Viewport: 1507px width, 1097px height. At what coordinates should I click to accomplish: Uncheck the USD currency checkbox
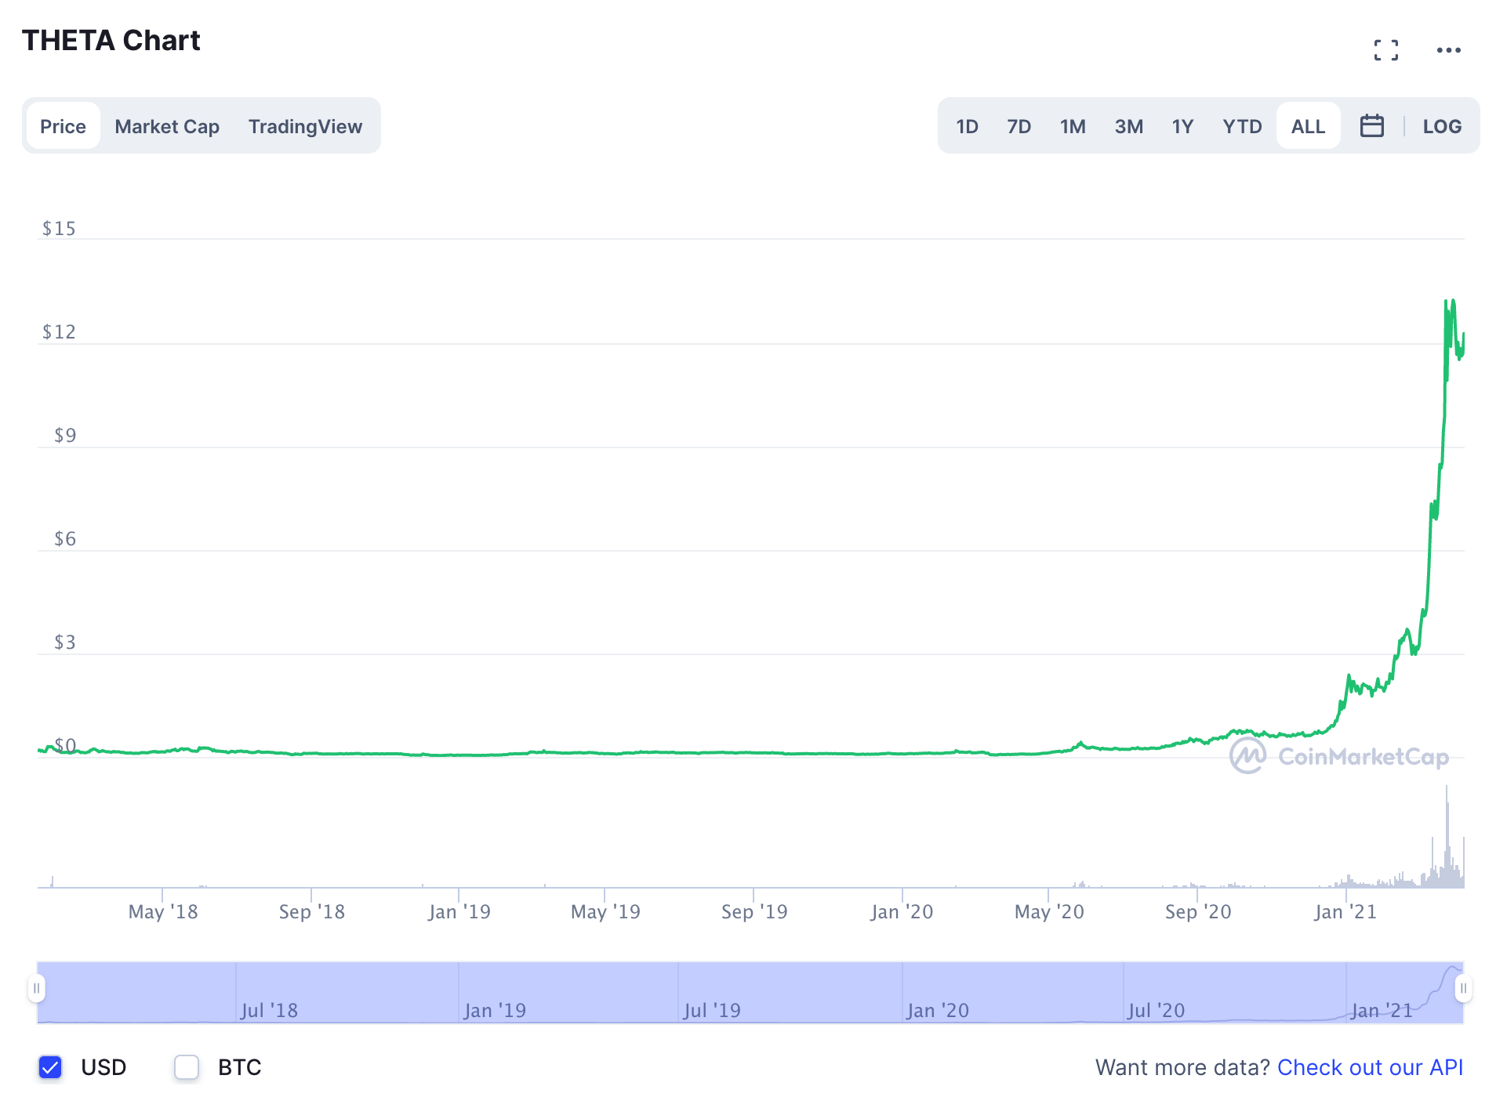(x=50, y=1066)
